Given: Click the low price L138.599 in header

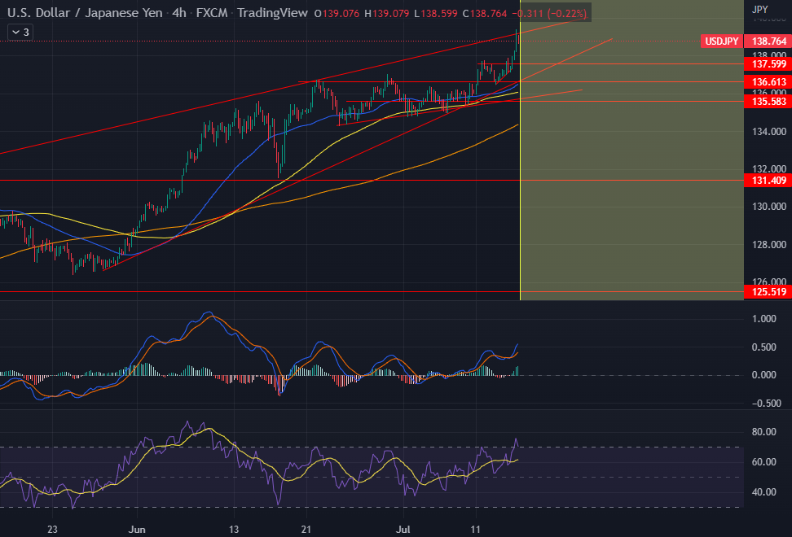Looking at the screenshot, I should (435, 14).
